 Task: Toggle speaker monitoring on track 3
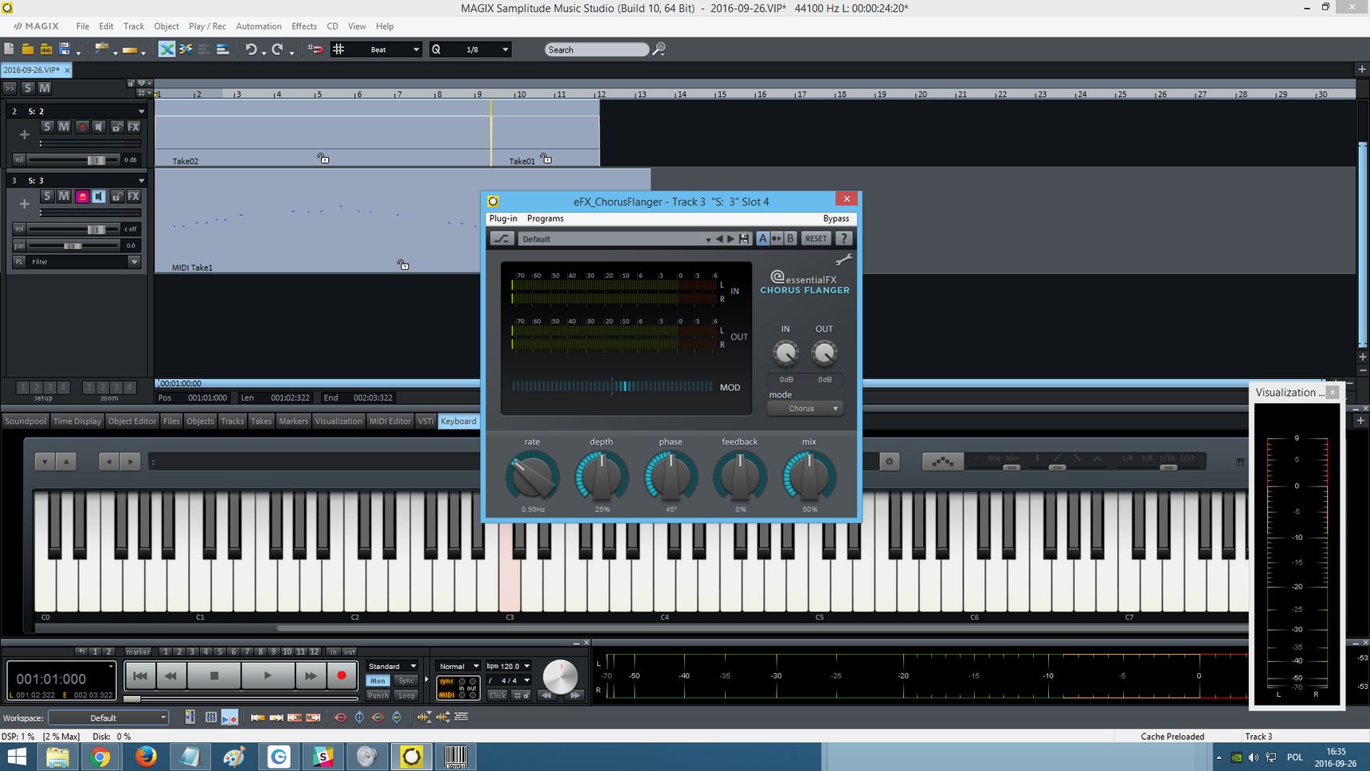click(x=99, y=196)
